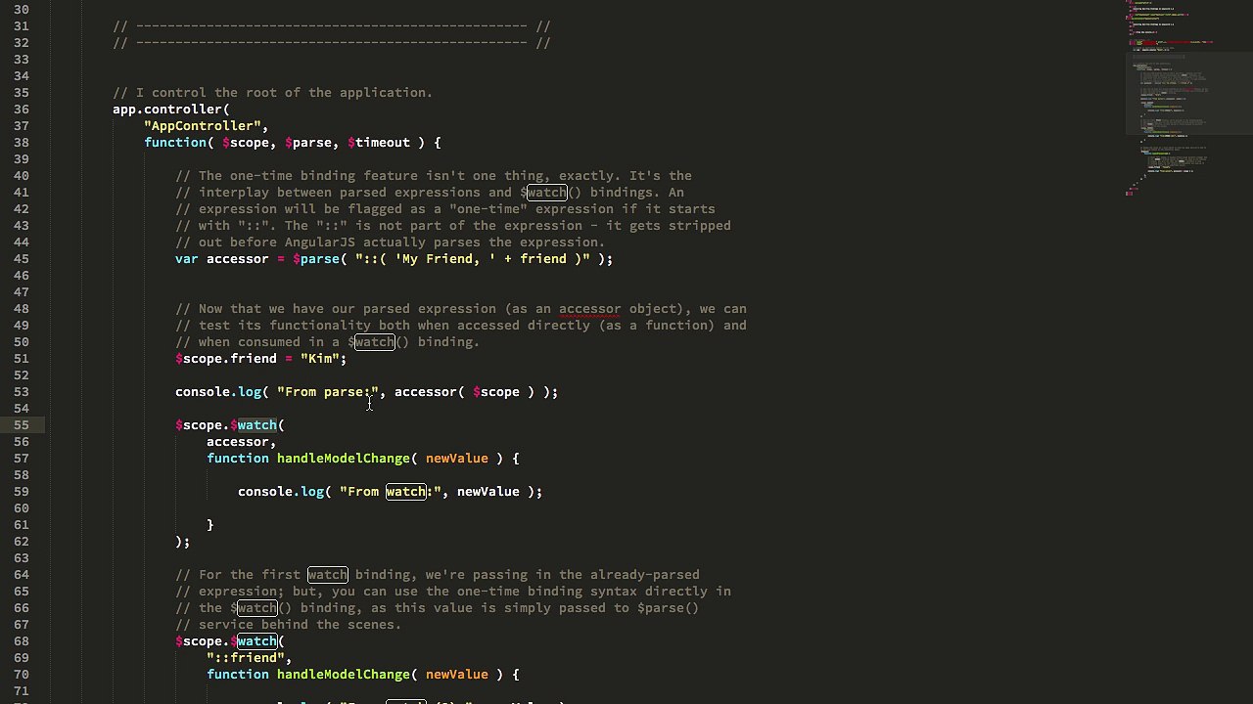Click the function keyword on line 38
1253x704 pixels.
pyautogui.click(x=175, y=143)
